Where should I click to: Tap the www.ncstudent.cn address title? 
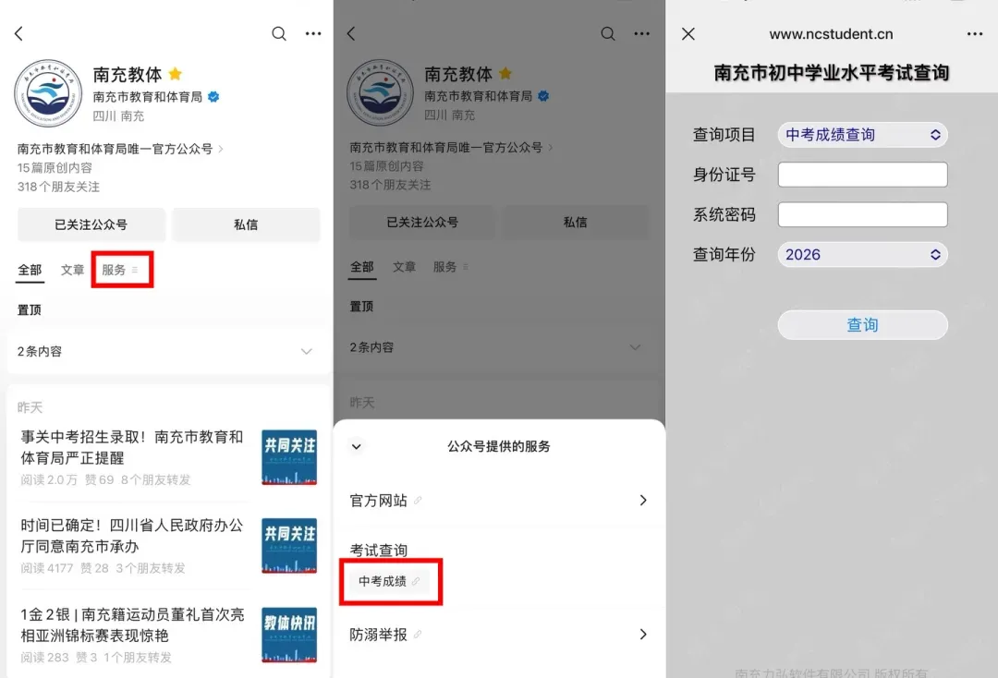(x=831, y=34)
